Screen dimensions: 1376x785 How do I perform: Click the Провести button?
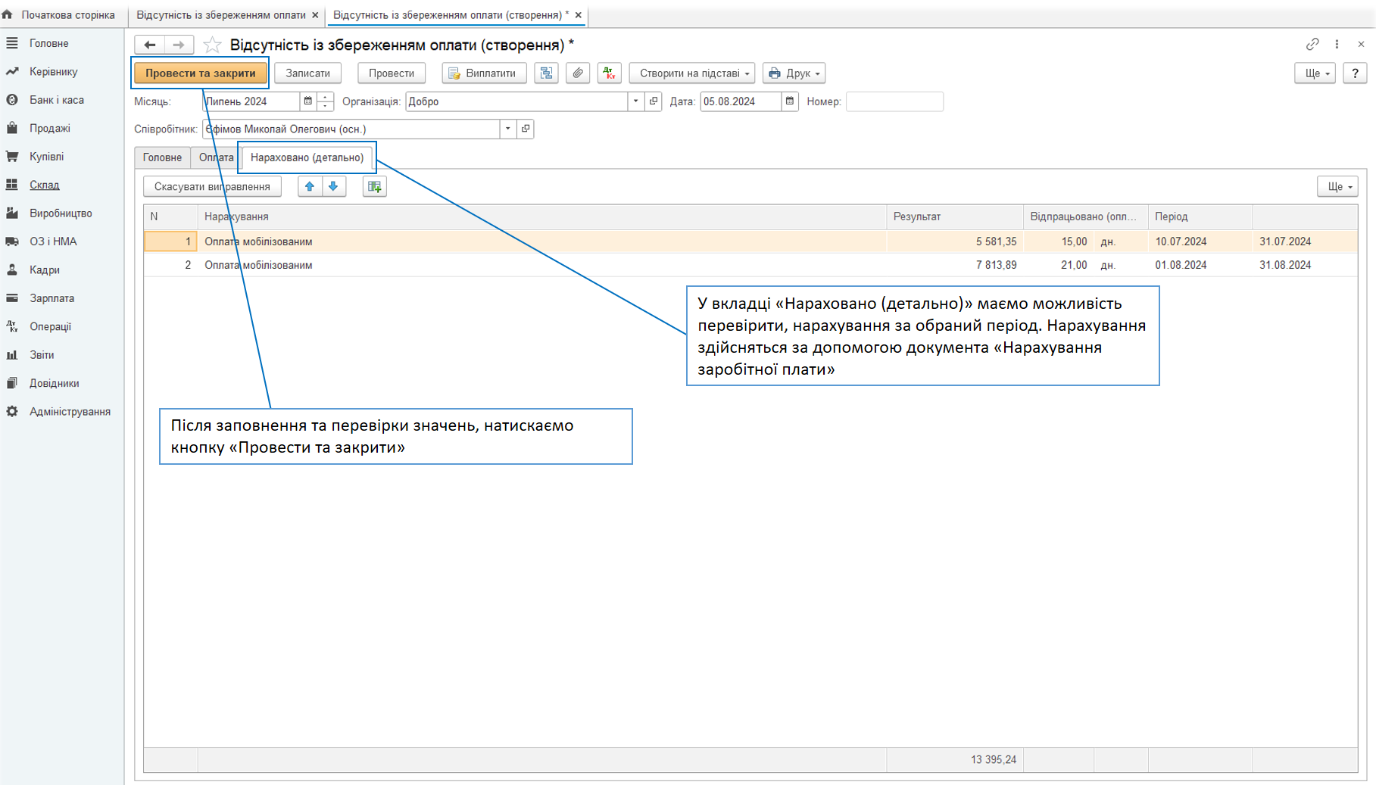[x=392, y=73]
